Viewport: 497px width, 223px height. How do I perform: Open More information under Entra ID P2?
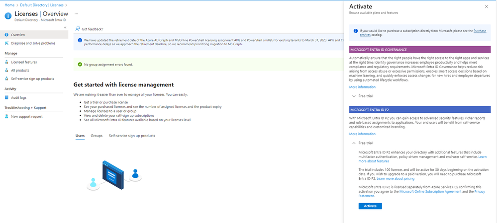click(362, 134)
